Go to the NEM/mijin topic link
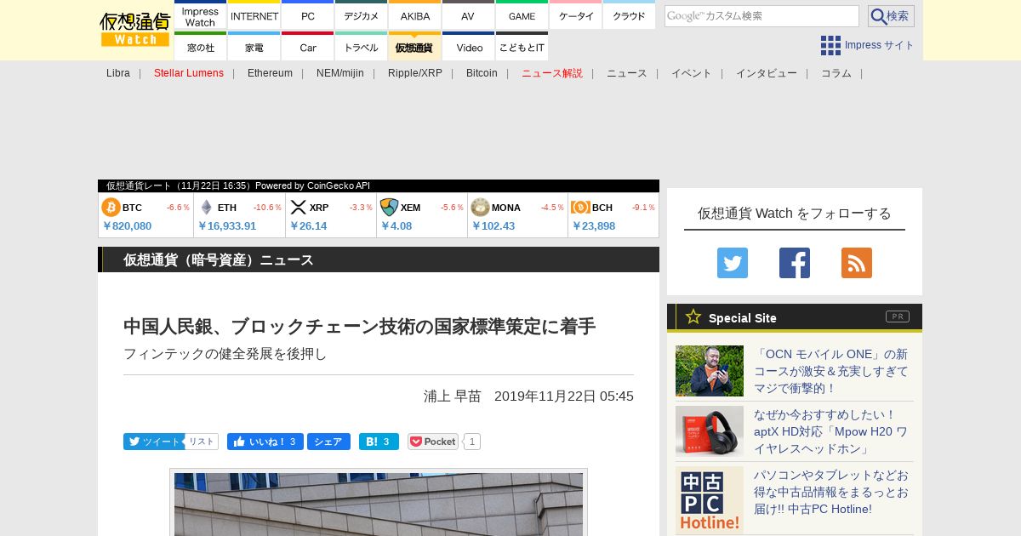This screenshot has height=536, width=1021. coord(340,73)
